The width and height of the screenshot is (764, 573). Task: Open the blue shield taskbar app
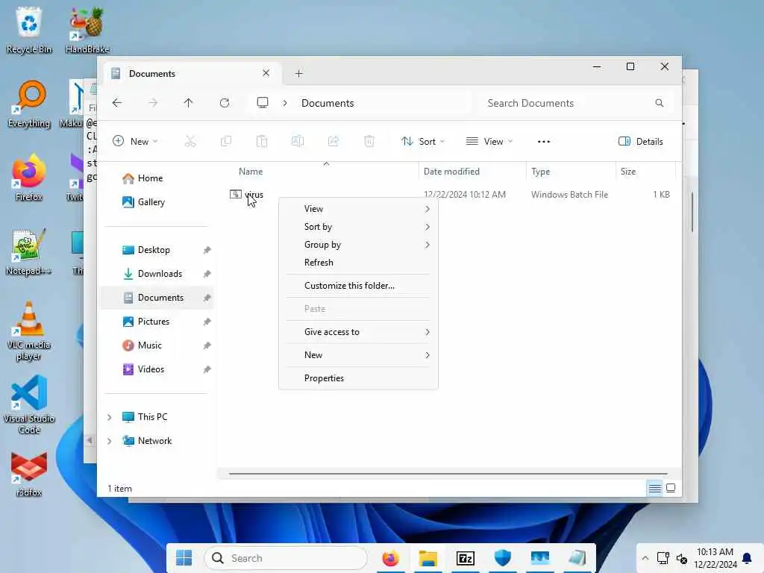(502, 558)
